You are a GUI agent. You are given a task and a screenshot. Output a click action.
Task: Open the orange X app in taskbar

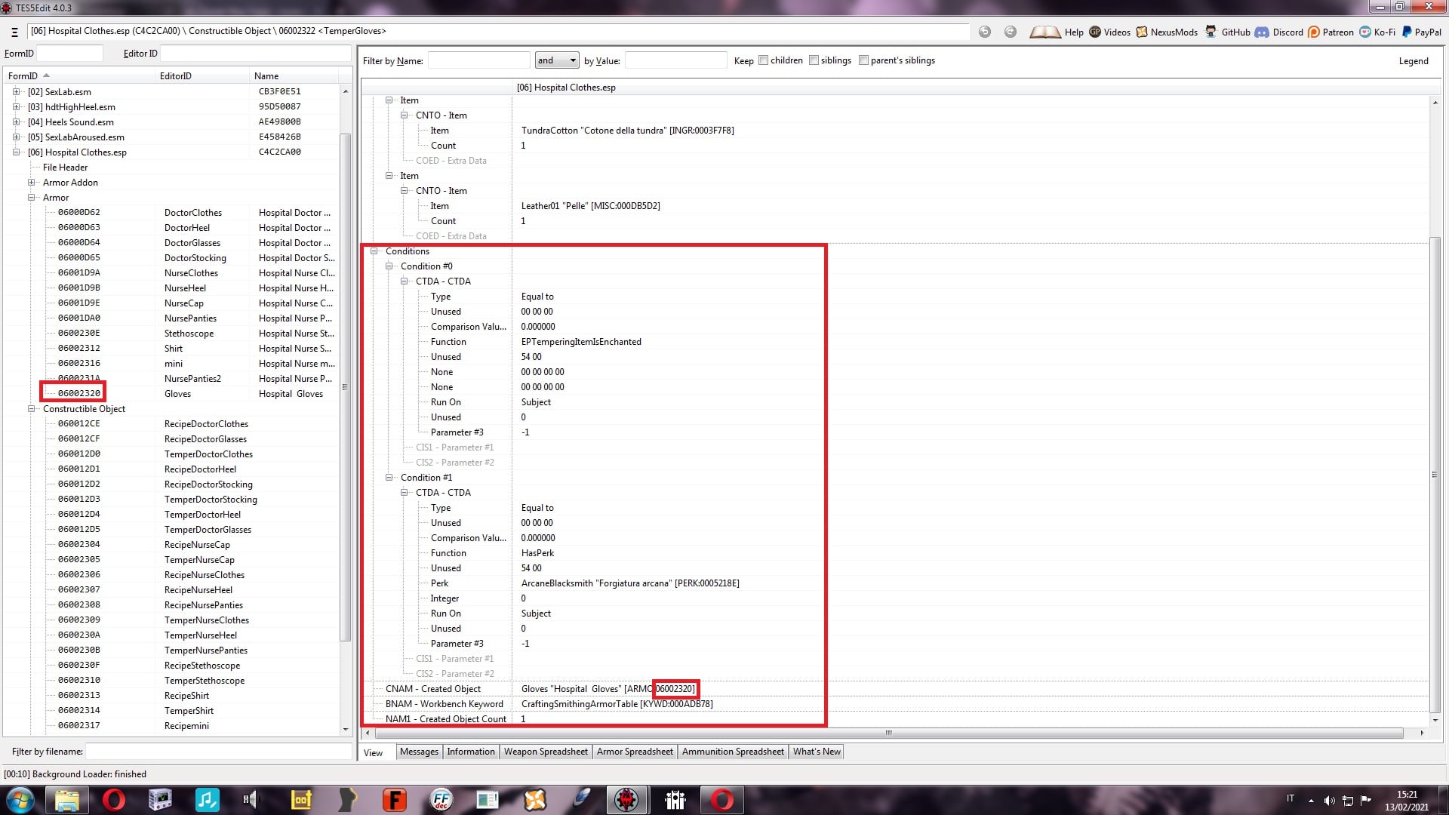click(534, 800)
